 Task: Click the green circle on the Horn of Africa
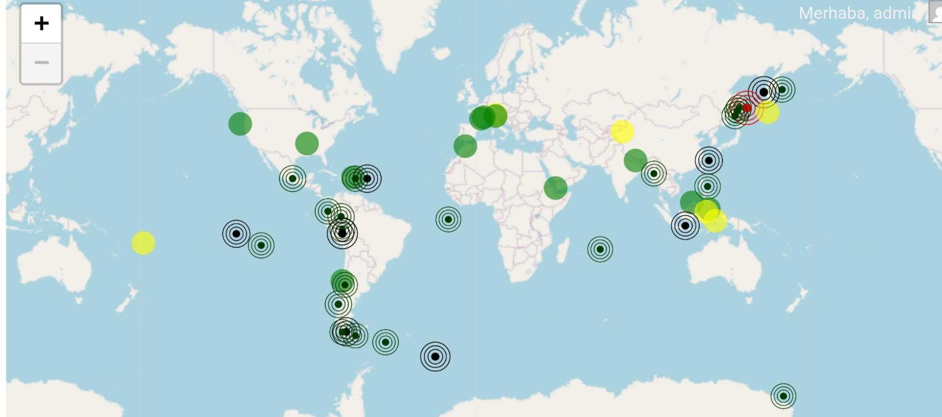pos(555,188)
